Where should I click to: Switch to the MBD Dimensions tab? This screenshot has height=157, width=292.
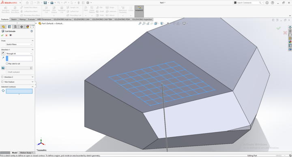[x=44, y=19]
